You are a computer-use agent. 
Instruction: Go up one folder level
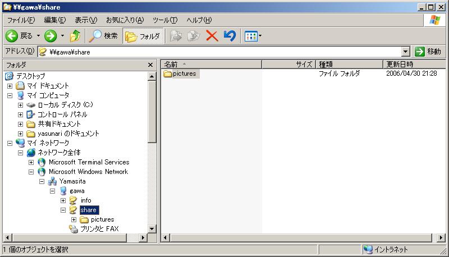75,36
